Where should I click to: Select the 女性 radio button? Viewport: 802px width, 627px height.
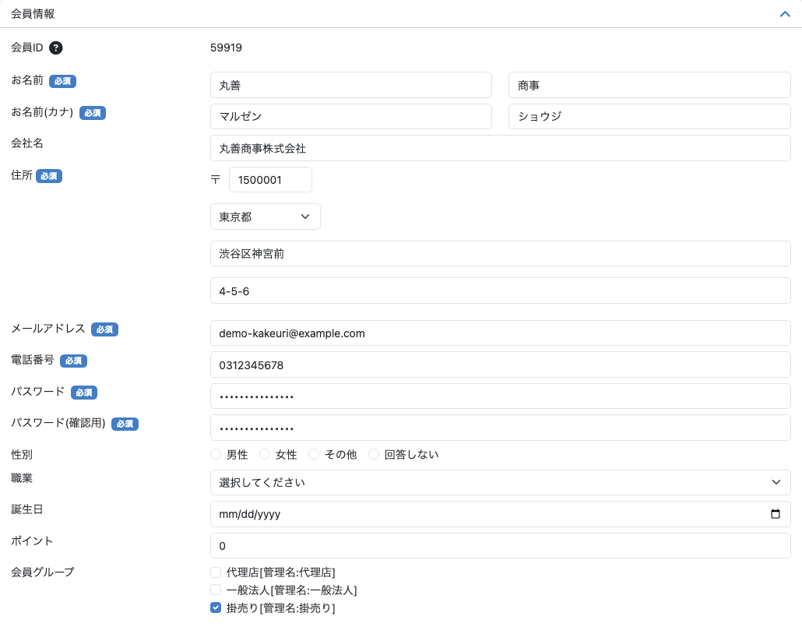pos(265,455)
